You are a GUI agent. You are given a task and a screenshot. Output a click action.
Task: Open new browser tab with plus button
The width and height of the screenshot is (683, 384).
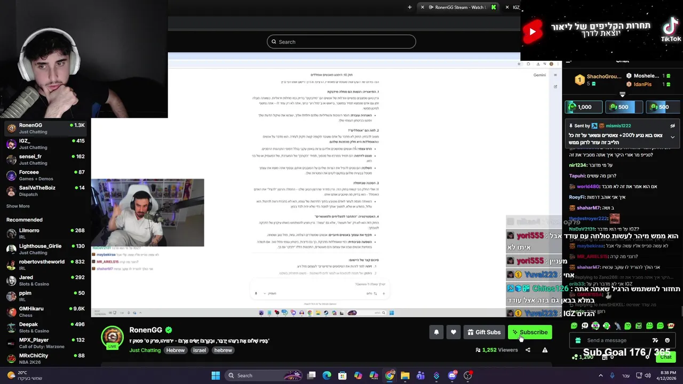pos(410,7)
